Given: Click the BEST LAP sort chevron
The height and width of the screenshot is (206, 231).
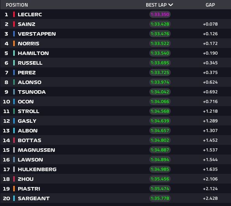Looking at the screenshot, I should coord(171,5).
